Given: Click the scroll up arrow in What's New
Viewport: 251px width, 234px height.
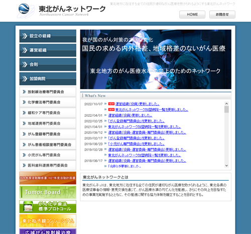Looking at the screenshot, I should point(226,104).
